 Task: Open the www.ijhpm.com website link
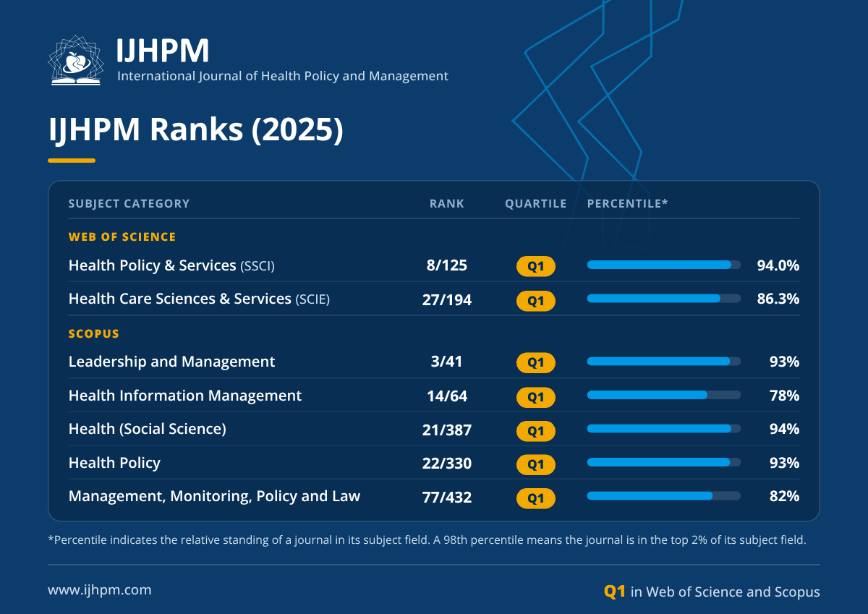[x=100, y=590]
